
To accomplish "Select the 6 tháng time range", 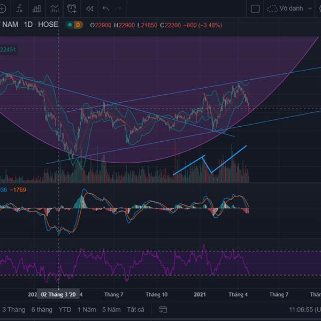I will pos(42,310).
